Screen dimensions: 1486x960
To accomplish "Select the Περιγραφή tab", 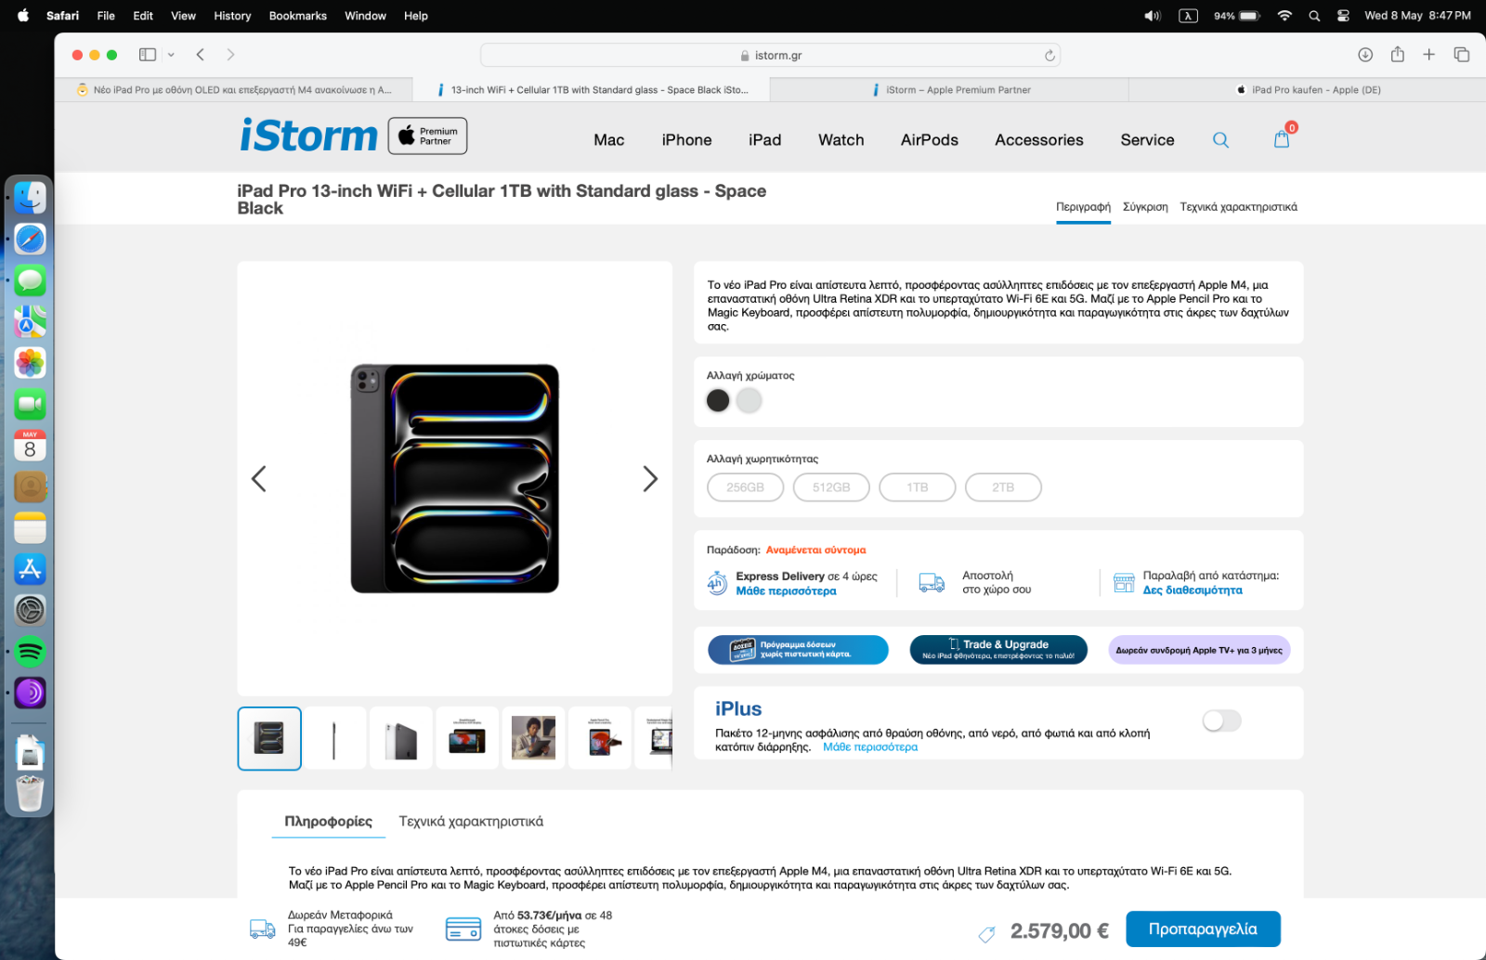I will click(1083, 207).
